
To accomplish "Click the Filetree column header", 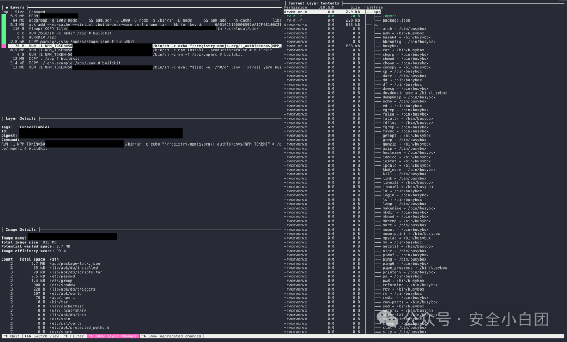I will 374,7.
